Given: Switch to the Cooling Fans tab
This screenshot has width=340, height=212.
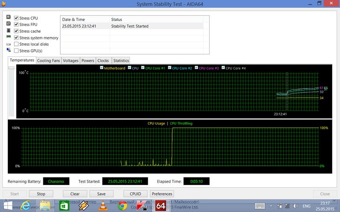Looking at the screenshot, I should coord(48,60).
